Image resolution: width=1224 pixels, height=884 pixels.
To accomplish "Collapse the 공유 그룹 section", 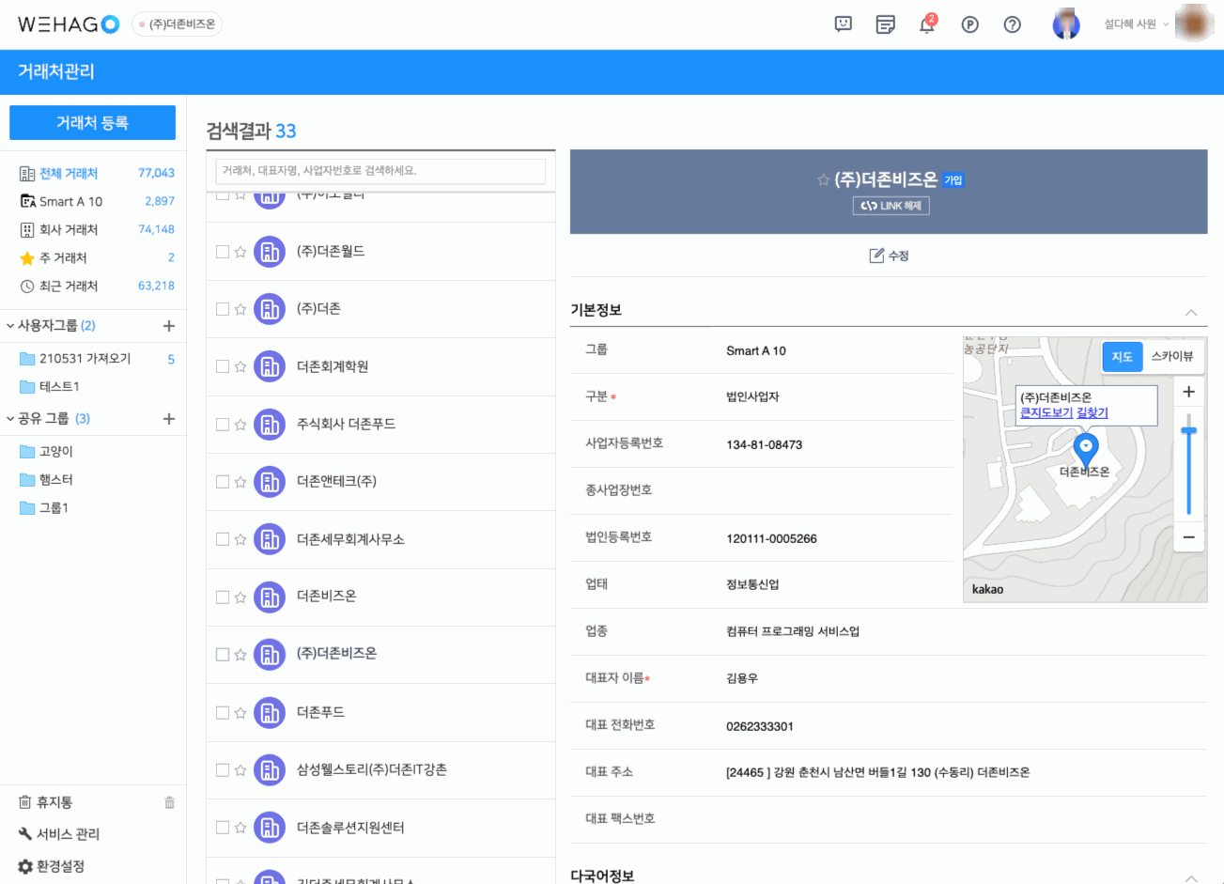I will click(x=10, y=419).
